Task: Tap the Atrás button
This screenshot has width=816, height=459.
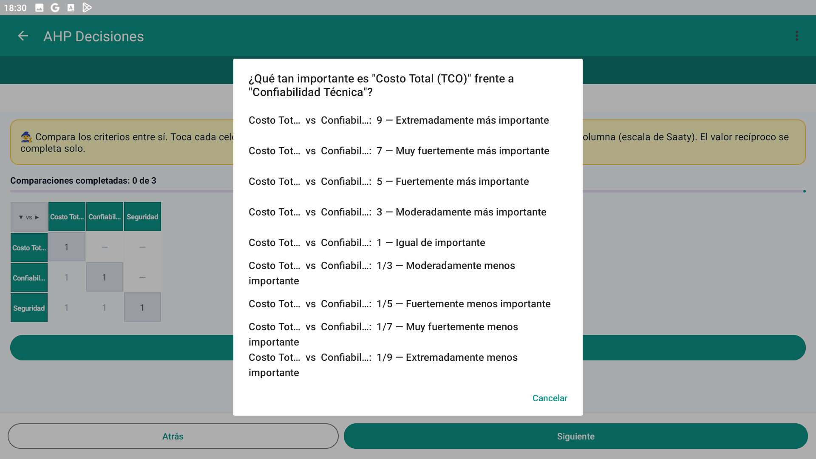Action: (173, 436)
